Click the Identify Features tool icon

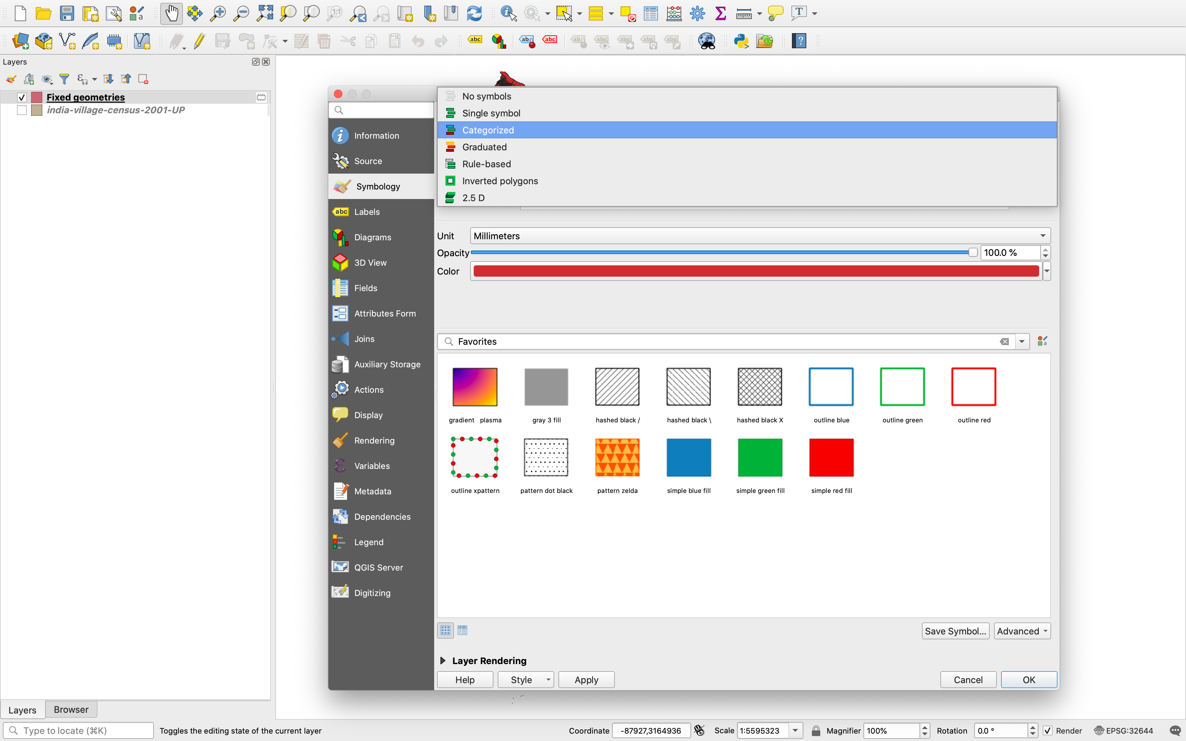coord(508,13)
